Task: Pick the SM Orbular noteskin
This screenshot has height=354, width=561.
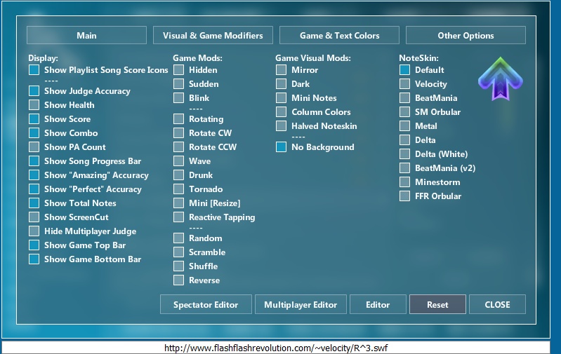Action: tap(404, 112)
